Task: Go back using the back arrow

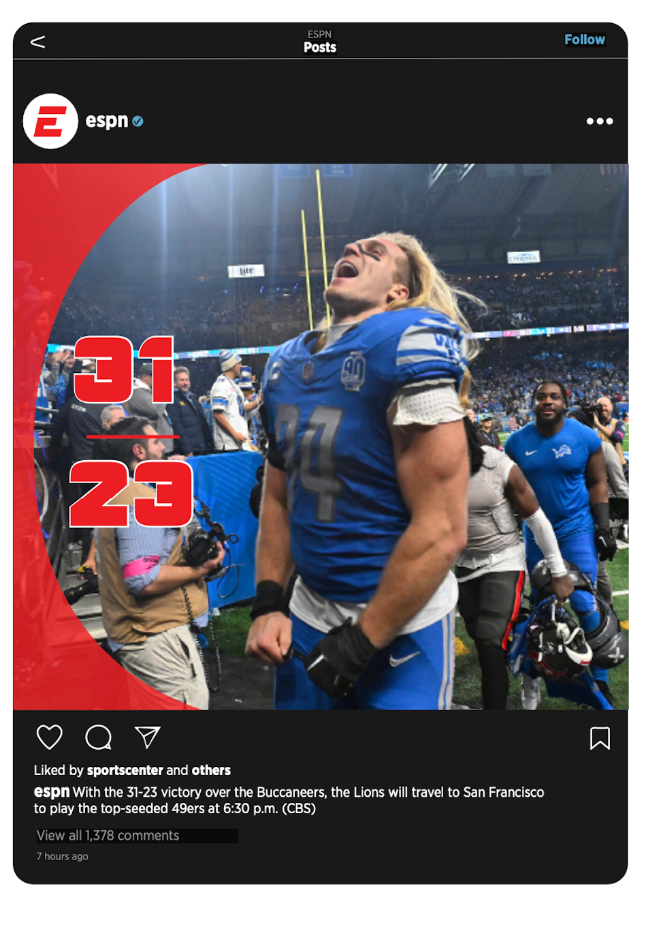Action: pos(38,42)
